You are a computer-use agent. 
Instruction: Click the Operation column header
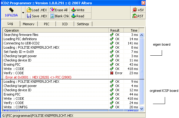point(55,30)
